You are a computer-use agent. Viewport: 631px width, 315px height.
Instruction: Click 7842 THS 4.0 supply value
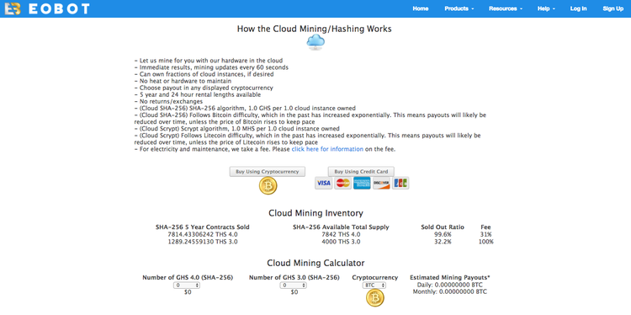pos(342,234)
